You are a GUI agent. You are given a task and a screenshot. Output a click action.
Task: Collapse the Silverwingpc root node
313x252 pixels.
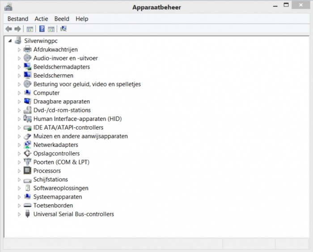(10, 41)
